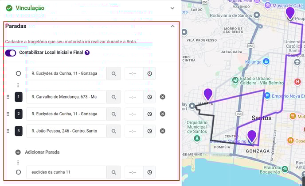The height and width of the screenshot is (186, 305).
Task: Remove stop 1 with the X icon
Action: [x=163, y=97]
